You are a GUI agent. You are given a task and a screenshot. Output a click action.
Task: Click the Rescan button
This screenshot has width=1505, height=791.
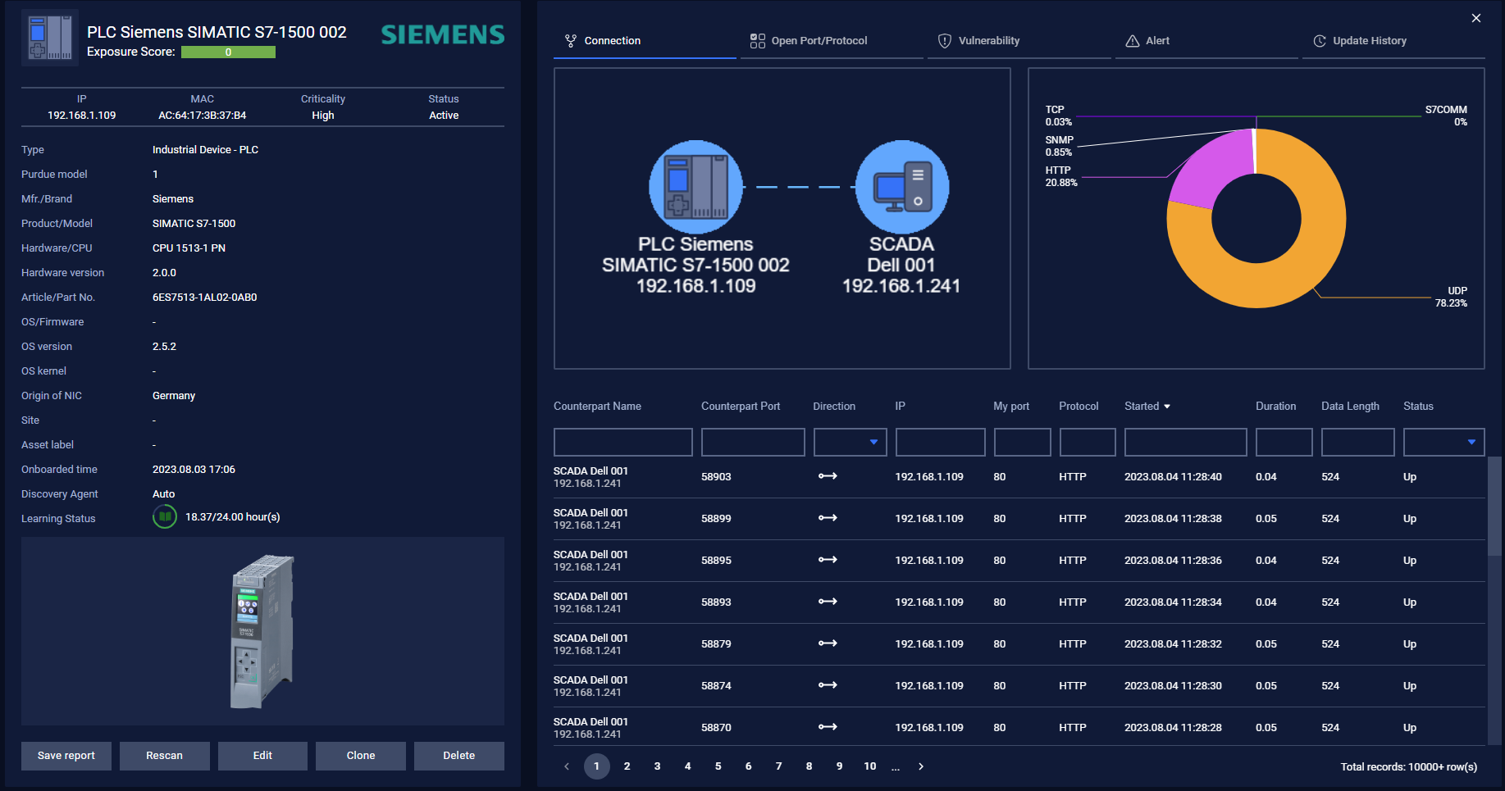[x=165, y=756]
